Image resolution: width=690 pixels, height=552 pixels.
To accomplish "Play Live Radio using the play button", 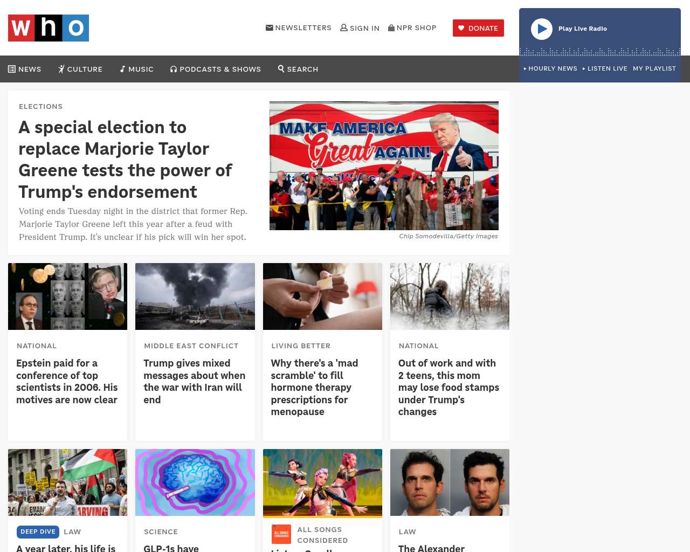I will click(x=542, y=29).
